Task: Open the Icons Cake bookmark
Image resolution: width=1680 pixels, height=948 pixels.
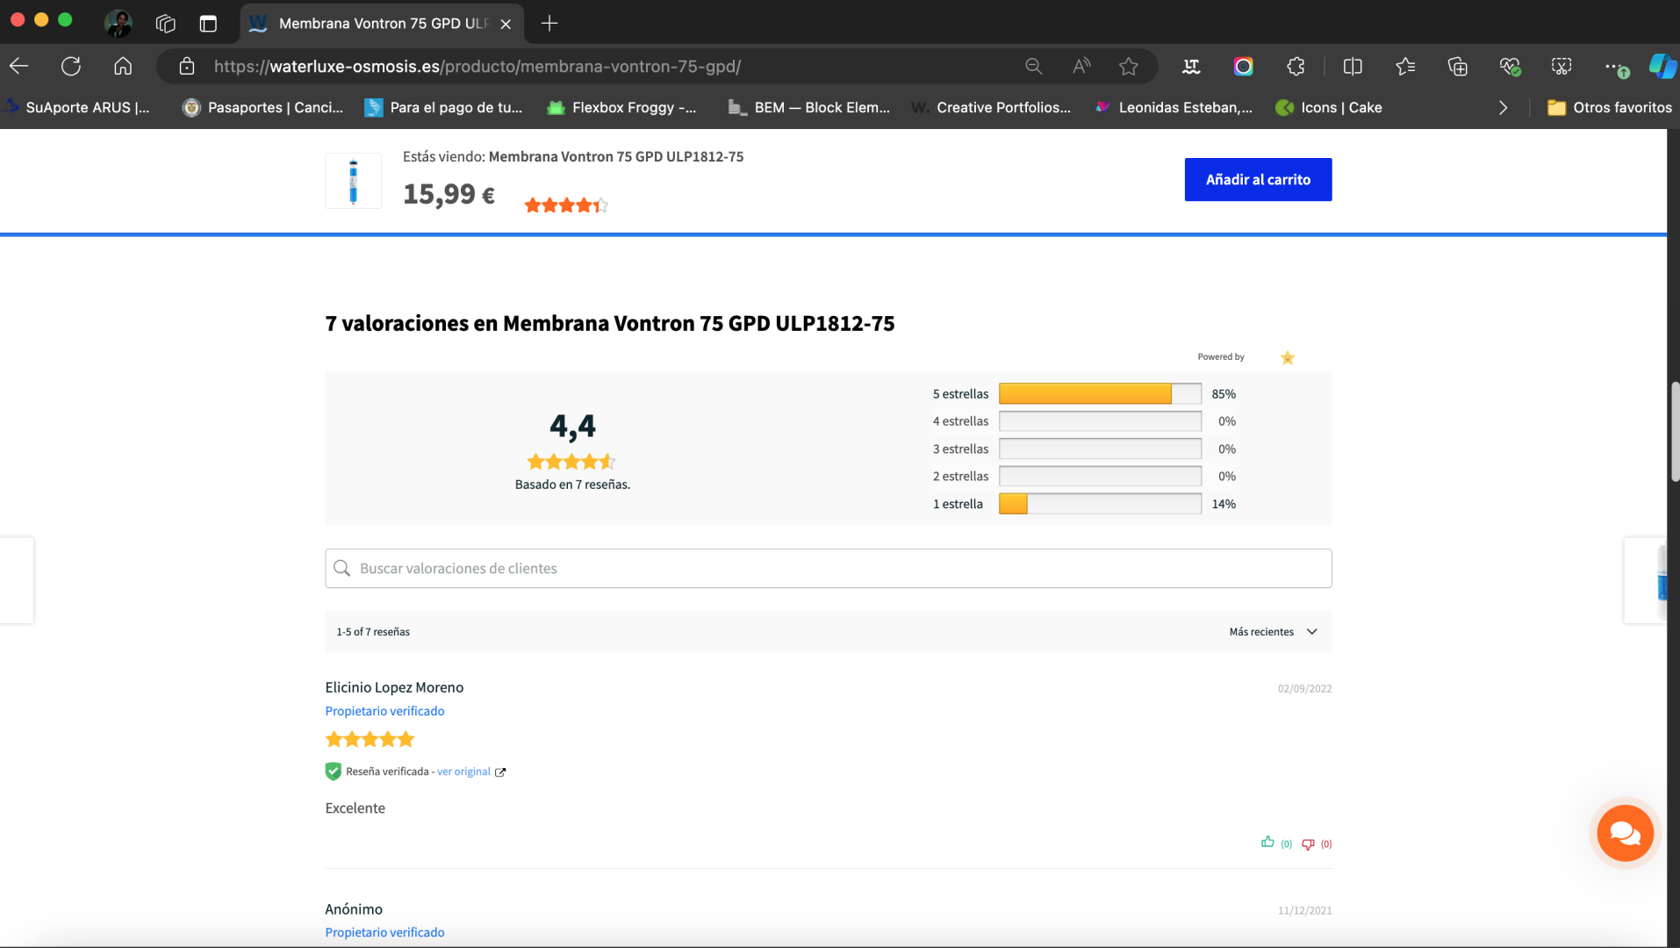Action: (x=1329, y=107)
